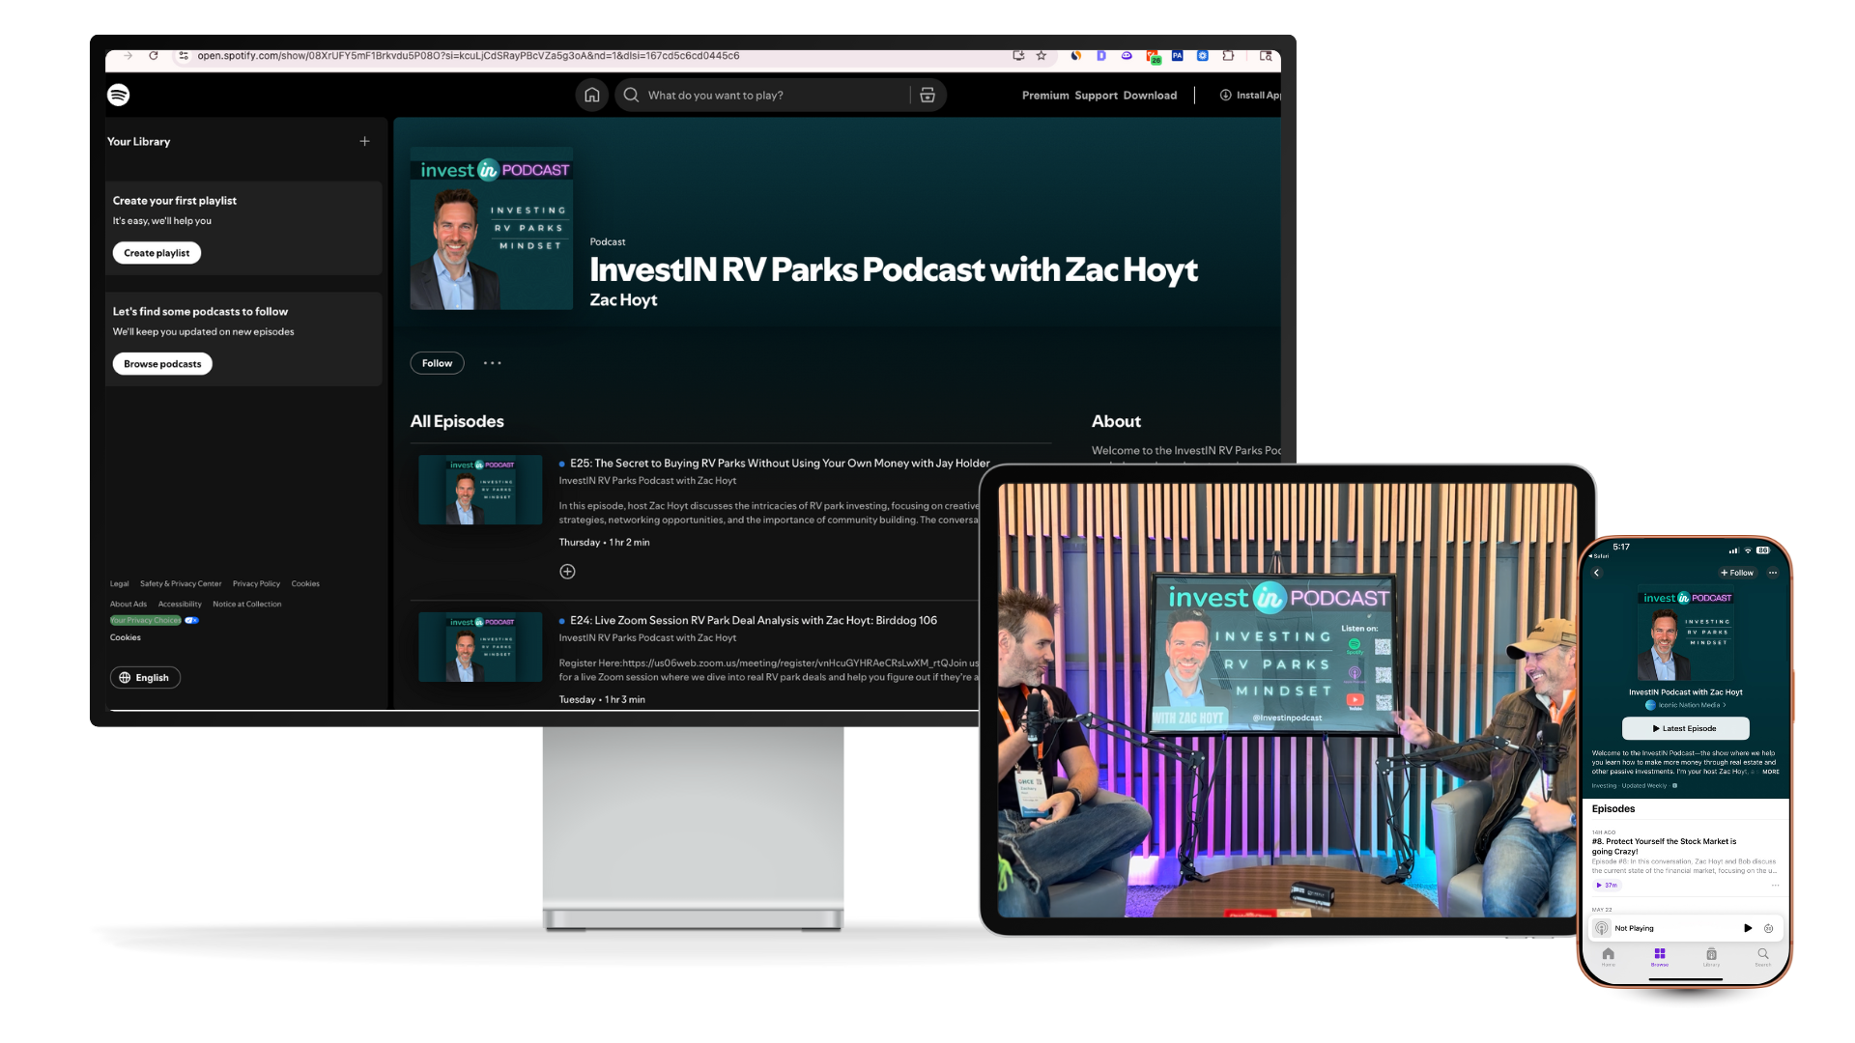Switch to Library tab on phone

[1711, 956]
